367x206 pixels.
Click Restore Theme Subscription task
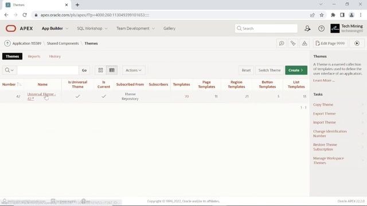[x=325, y=147]
